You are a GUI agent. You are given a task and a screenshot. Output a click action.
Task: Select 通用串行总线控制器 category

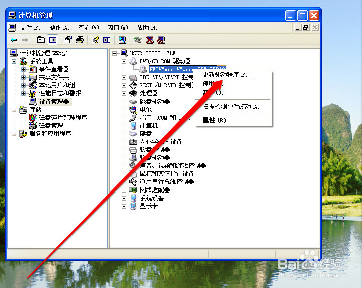pyautogui.click(x=167, y=182)
